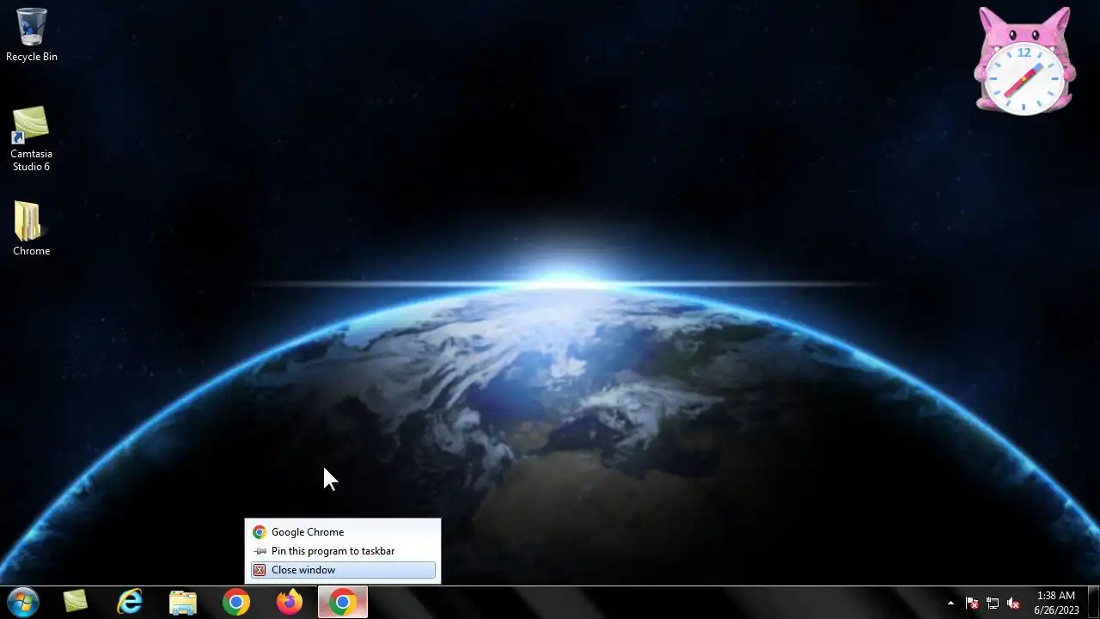Click the Show desktop button
Image resolution: width=1100 pixels, height=619 pixels.
point(1093,603)
